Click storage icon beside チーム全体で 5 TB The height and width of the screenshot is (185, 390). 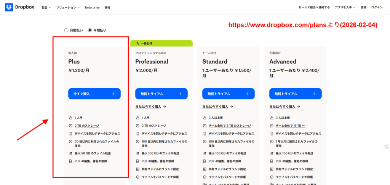tap(205, 126)
